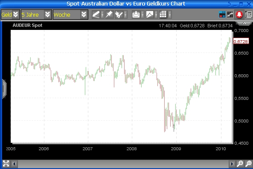
Task: Click the 2008 label on time axis
Action: point(131,149)
